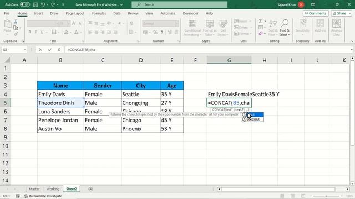Click the AutoSum sigma icon
355x199 pixels.
pos(261,21)
